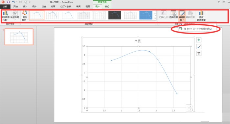
Task: Open the File tab
Action: [5, 7]
